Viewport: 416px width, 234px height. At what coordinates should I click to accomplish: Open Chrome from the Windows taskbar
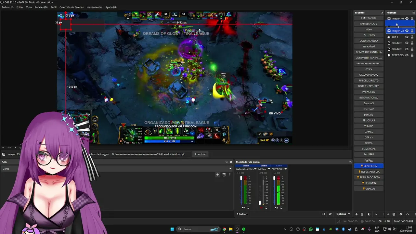(224, 229)
